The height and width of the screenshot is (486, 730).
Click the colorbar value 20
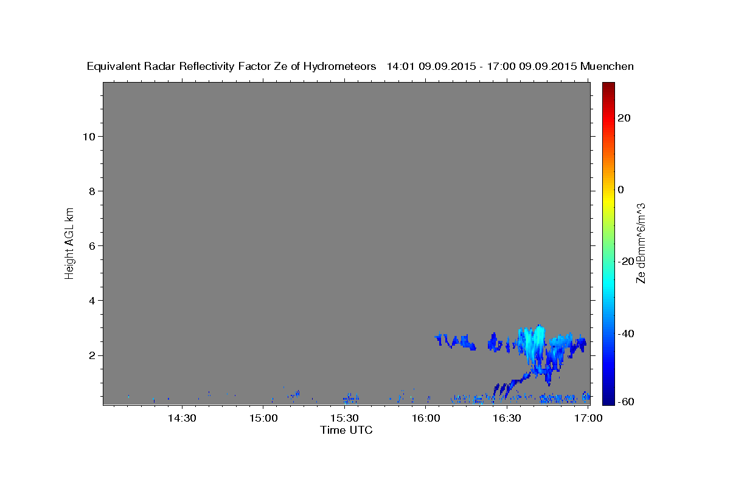click(x=624, y=118)
